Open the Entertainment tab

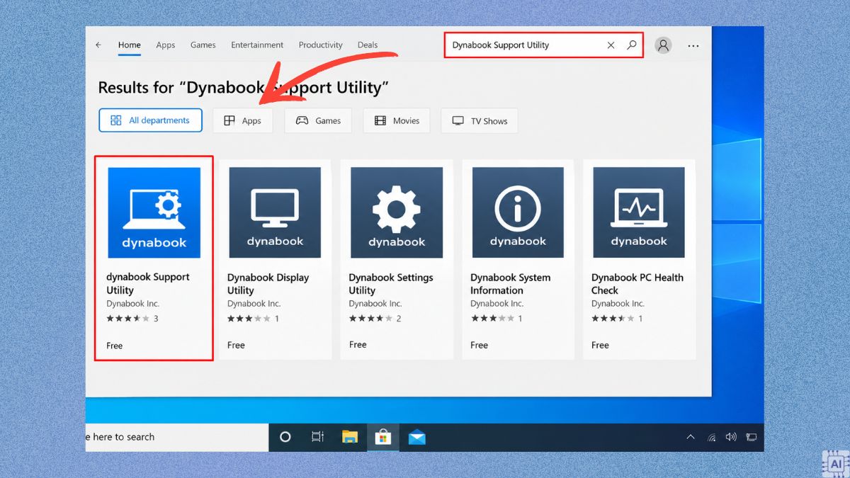click(257, 45)
